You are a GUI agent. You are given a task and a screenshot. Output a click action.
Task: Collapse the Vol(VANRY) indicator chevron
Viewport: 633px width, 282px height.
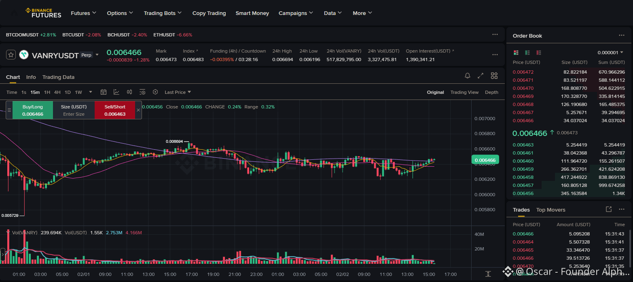[x=8, y=232]
